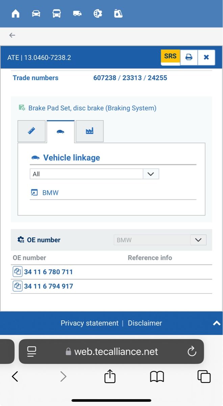Open the Privacy statement link
Viewport: 223px width, 406px height.
(90, 323)
